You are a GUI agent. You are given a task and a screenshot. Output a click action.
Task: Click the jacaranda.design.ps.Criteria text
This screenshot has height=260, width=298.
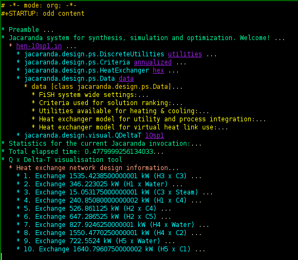tap(77, 62)
